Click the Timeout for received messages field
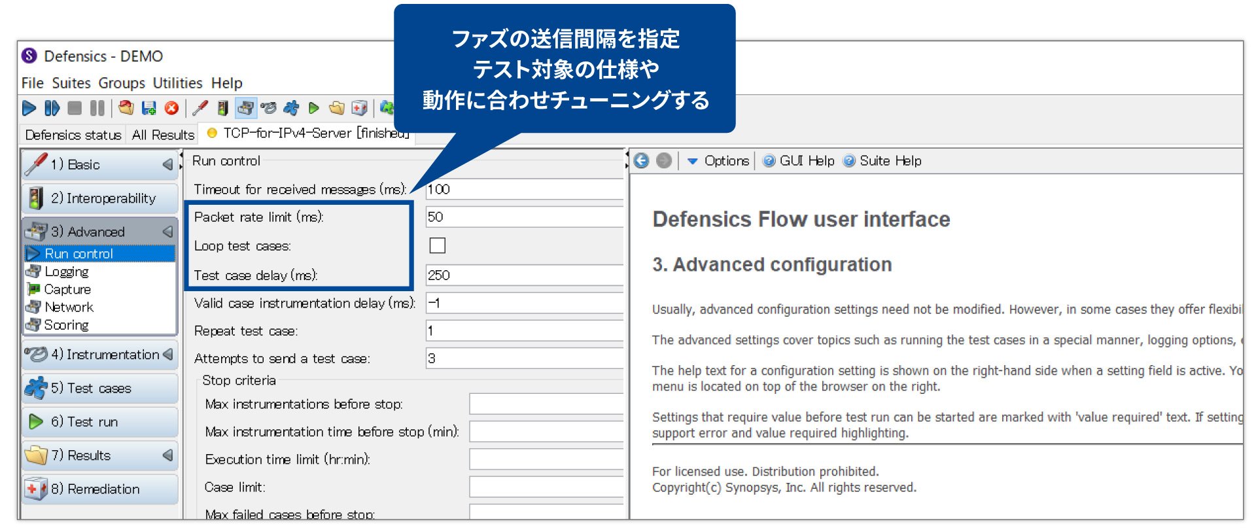 [x=525, y=189]
